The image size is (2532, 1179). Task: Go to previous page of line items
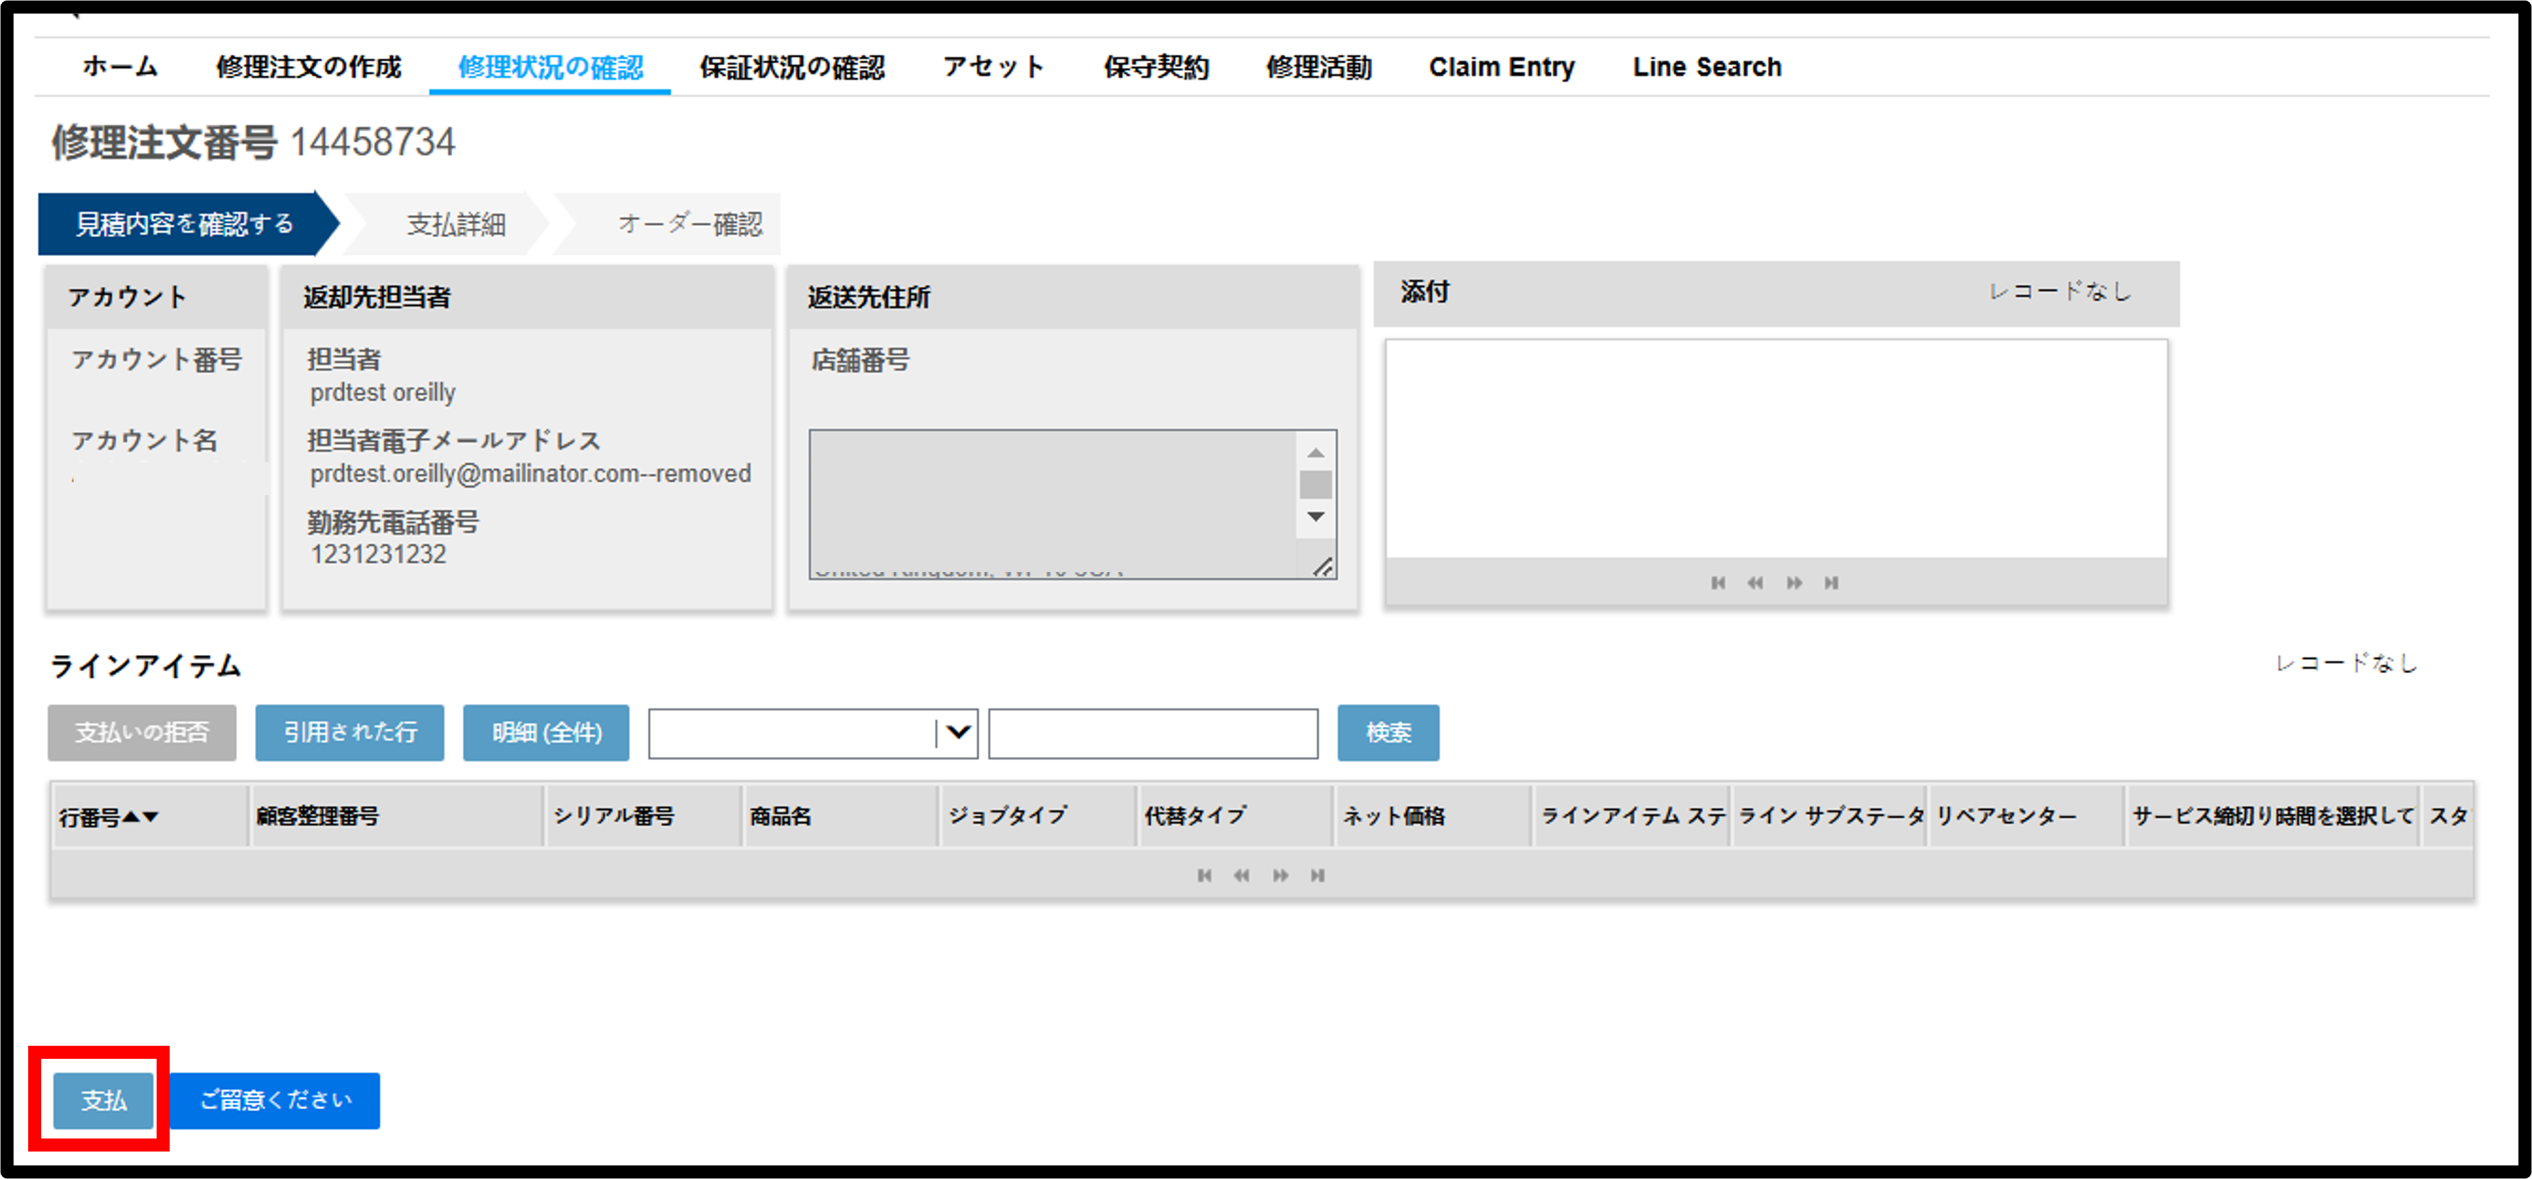coord(1241,875)
